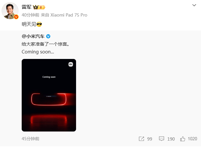The width and height of the screenshot is (201, 149).
Task: Click the 190 comments count
Action: [x=171, y=139]
